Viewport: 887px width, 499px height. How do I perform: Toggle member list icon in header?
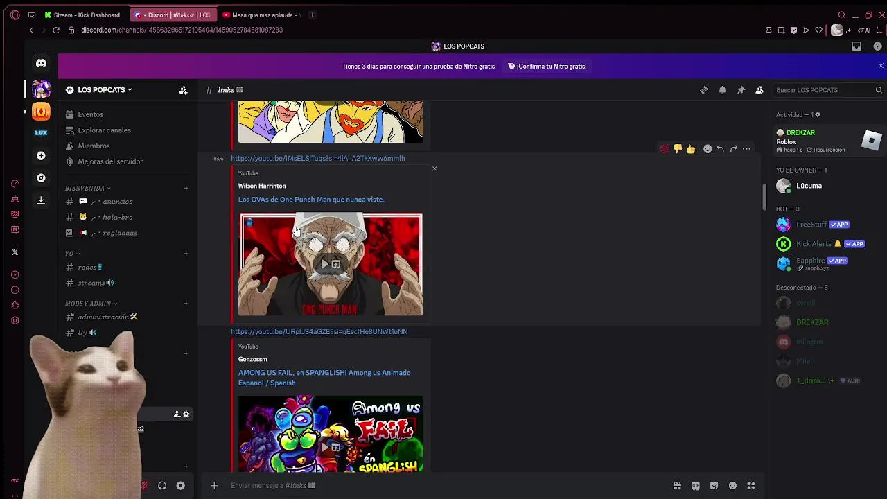tap(759, 90)
